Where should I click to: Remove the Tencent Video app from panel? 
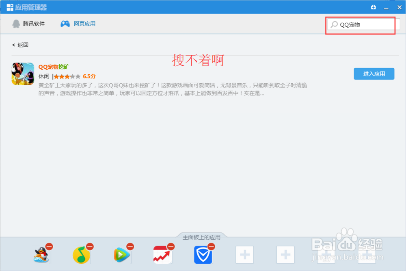click(x=130, y=246)
